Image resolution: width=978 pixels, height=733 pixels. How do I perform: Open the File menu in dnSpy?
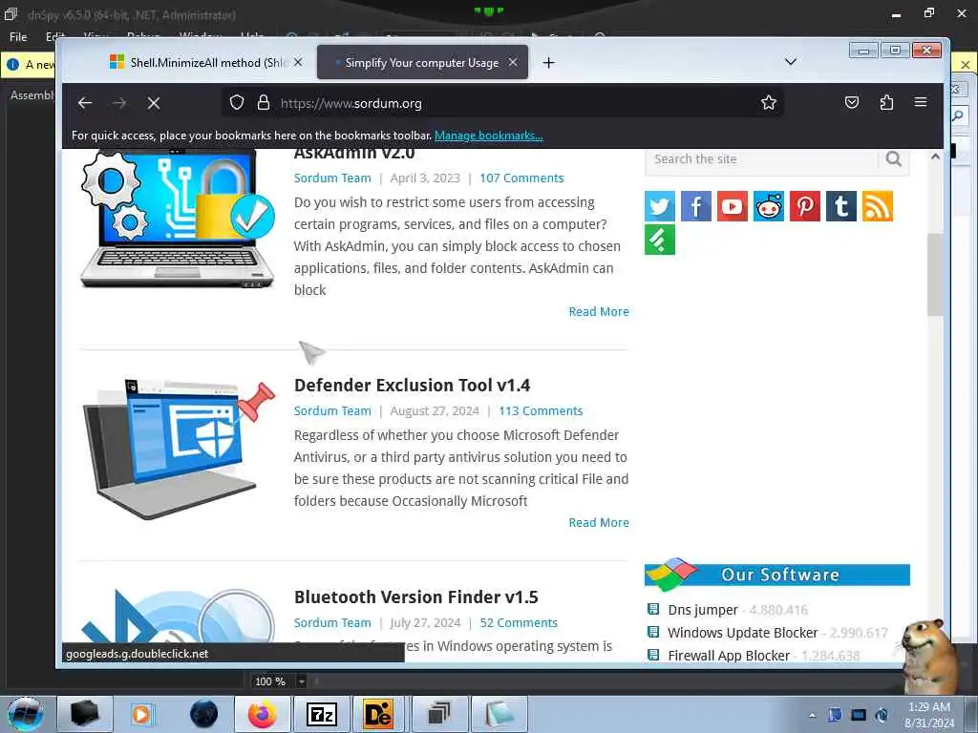coord(18,37)
